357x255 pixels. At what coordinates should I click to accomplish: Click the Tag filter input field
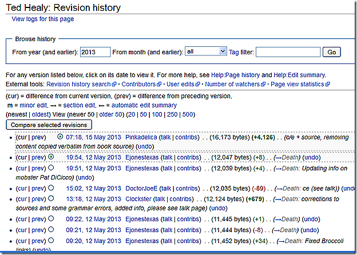click(288, 52)
